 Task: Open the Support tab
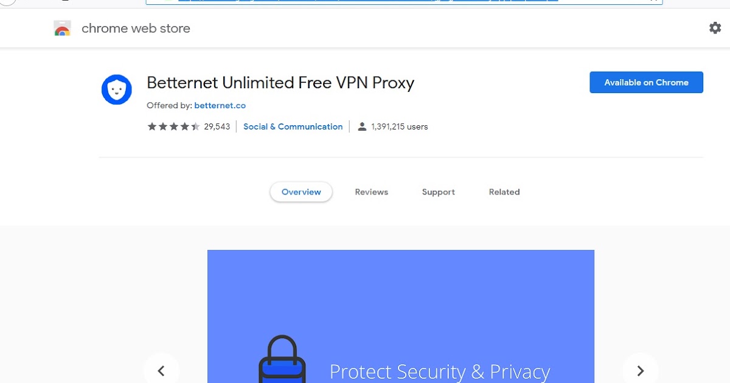coord(438,191)
